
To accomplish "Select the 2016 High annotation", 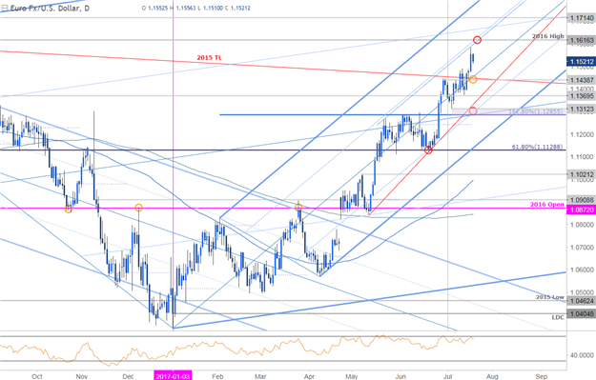I will (547, 36).
